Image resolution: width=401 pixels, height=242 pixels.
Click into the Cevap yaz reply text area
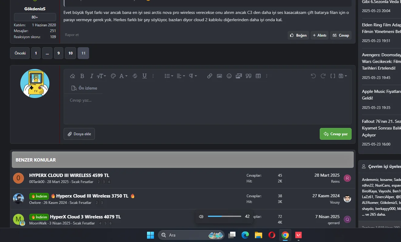click(207, 109)
